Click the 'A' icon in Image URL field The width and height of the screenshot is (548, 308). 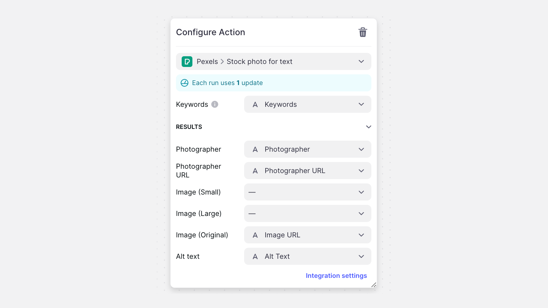[x=255, y=235]
